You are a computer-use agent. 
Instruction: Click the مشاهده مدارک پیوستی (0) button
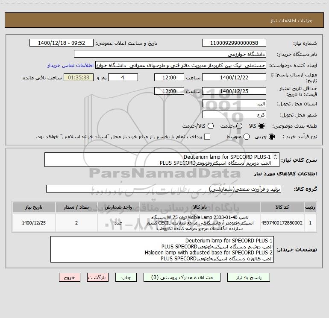182,277
